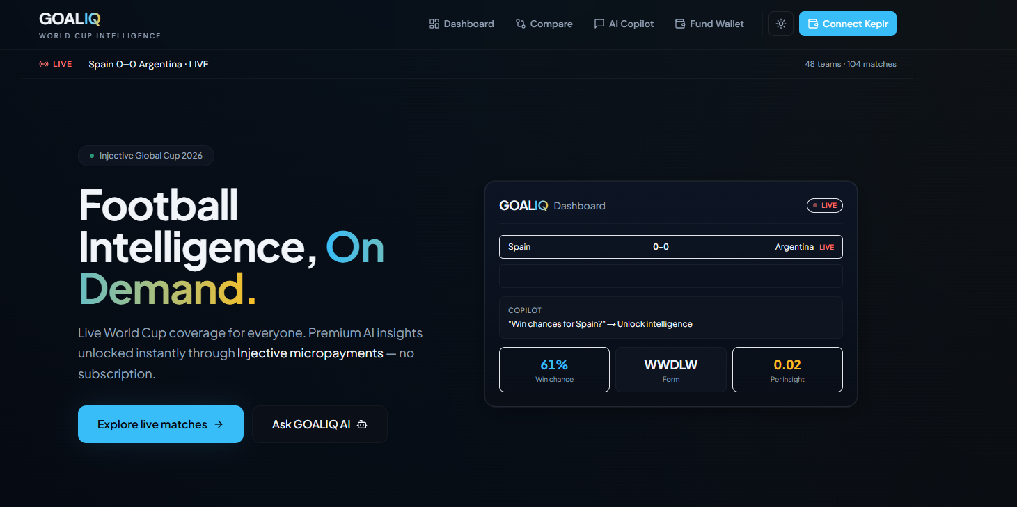Screen dimensions: 1017x507
Task: Click the Explore live matches button
Action: (x=161, y=424)
